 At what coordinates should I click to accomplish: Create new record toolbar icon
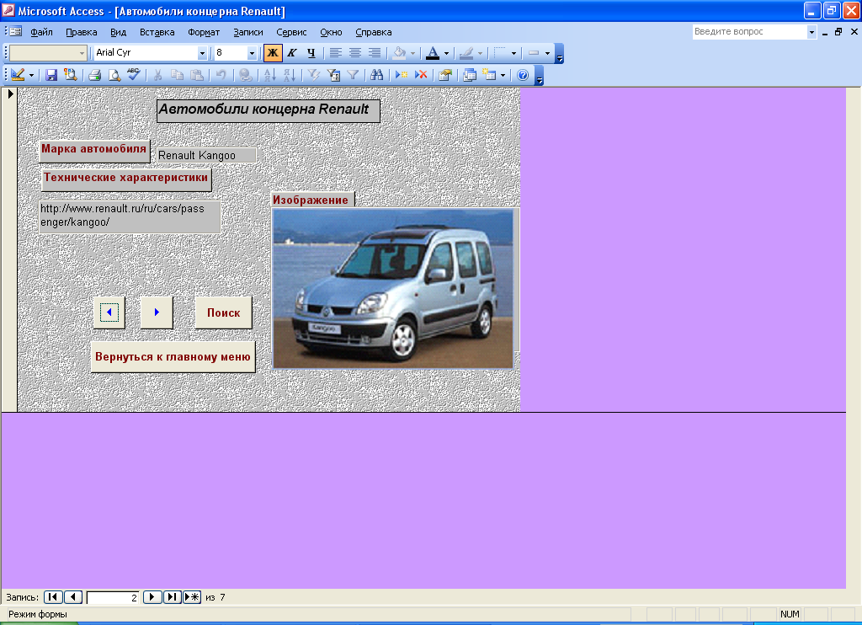coord(402,75)
